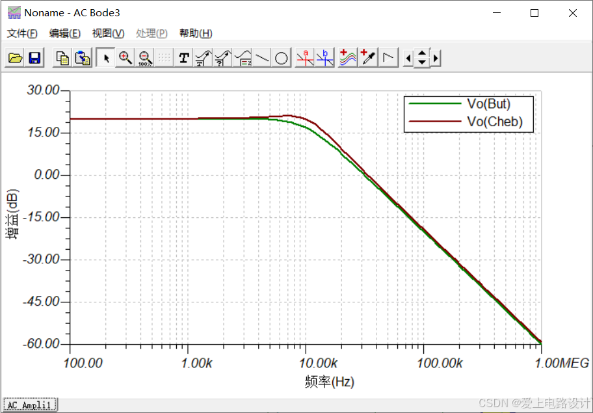Click the -45.00 y-axis value

(42, 302)
